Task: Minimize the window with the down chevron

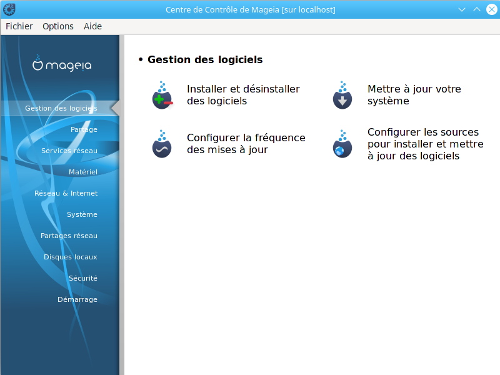Action: [x=462, y=9]
